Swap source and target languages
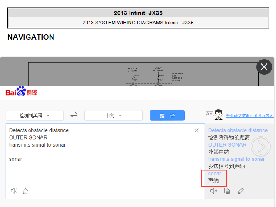The width and height of the screenshot is (276, 207). tap(74, 115)
